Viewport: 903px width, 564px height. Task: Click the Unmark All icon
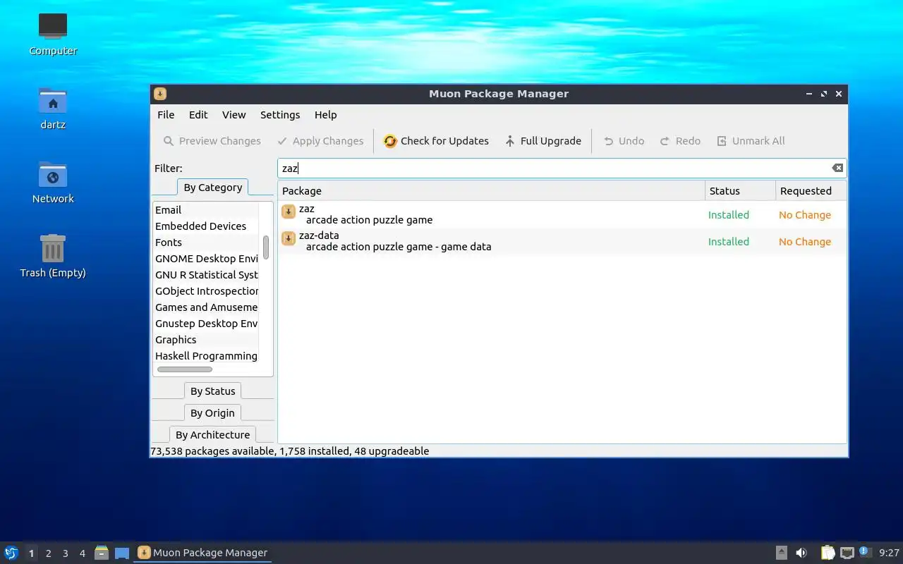click(x=722, y=141)
